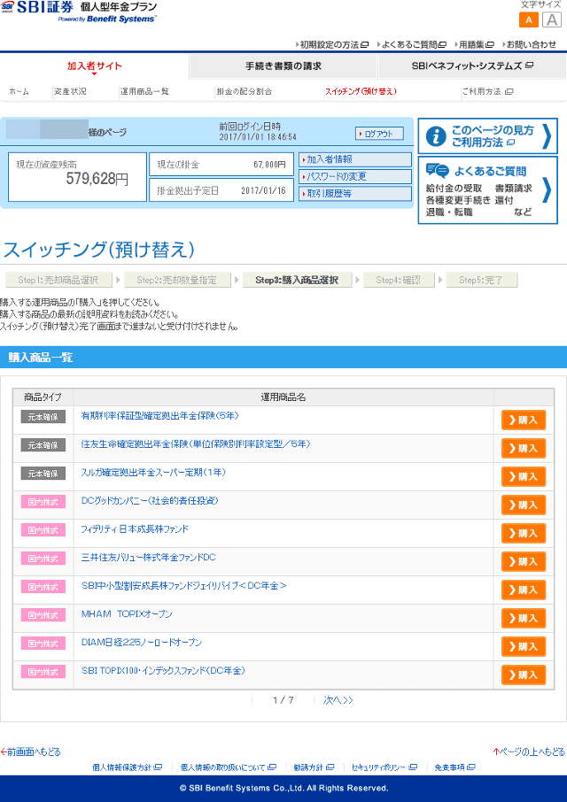Click the 元本確保 tag in スルガ row
The width and height of the screenshot is (567, 802).
click(x=43, y=474)
